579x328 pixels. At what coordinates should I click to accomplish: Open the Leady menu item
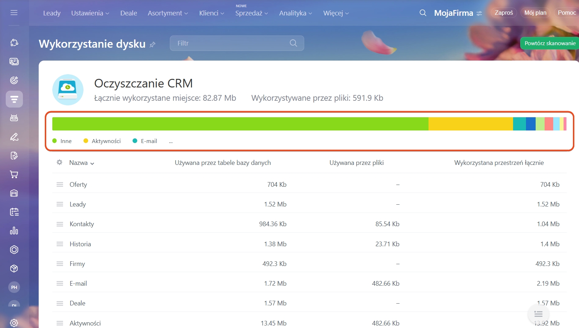point(52,13)
